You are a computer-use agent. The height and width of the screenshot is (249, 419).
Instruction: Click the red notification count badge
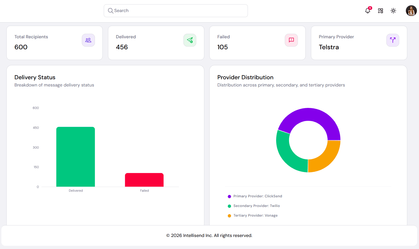pos(370,8)
